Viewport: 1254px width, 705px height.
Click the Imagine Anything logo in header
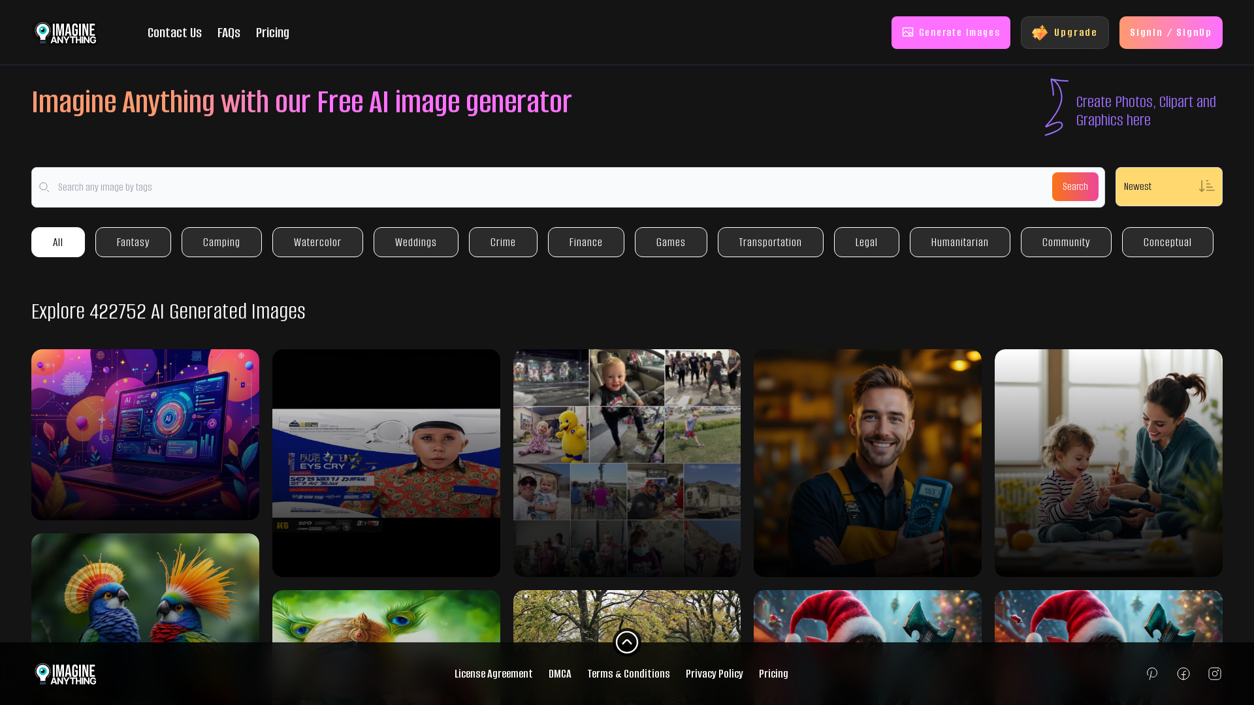pyautogui.click(x=65, y=33)
